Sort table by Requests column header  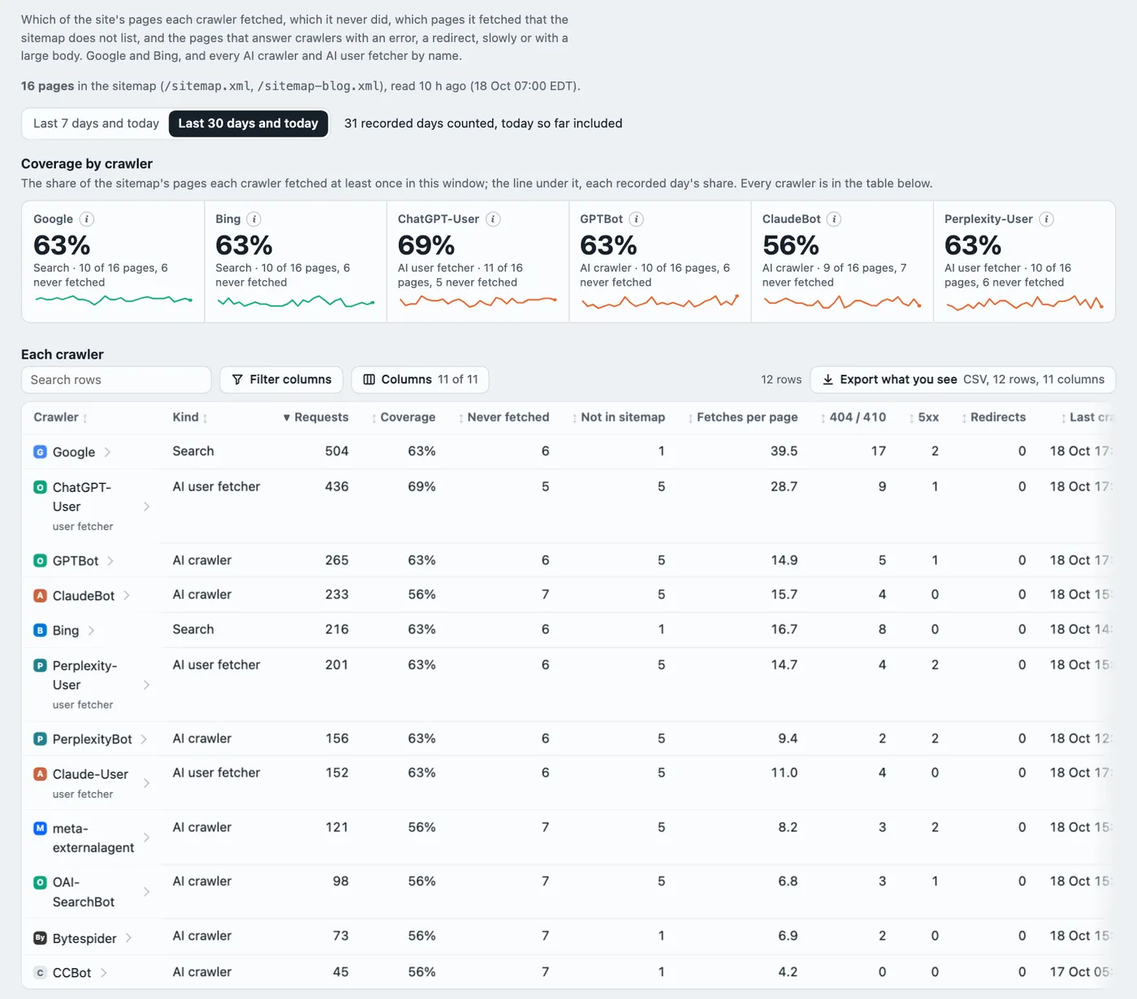(x=316, y=417)
